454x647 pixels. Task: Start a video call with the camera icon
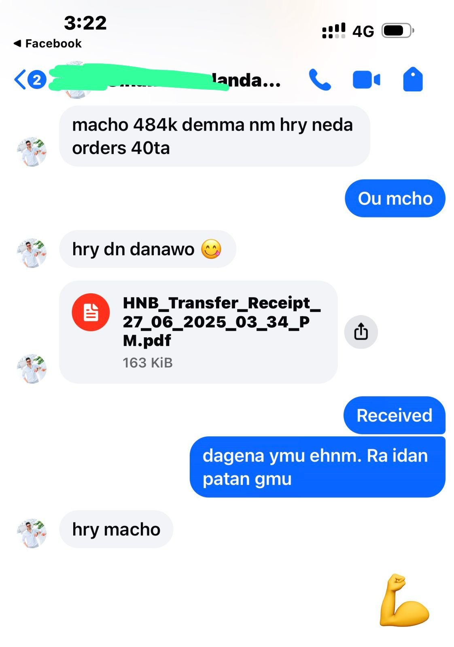366,80
